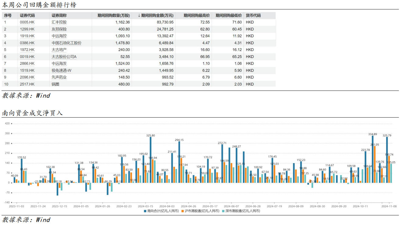401x226 pixels.
Task: Click the 420 y-axis tick label
Action: tap(8, 124)
